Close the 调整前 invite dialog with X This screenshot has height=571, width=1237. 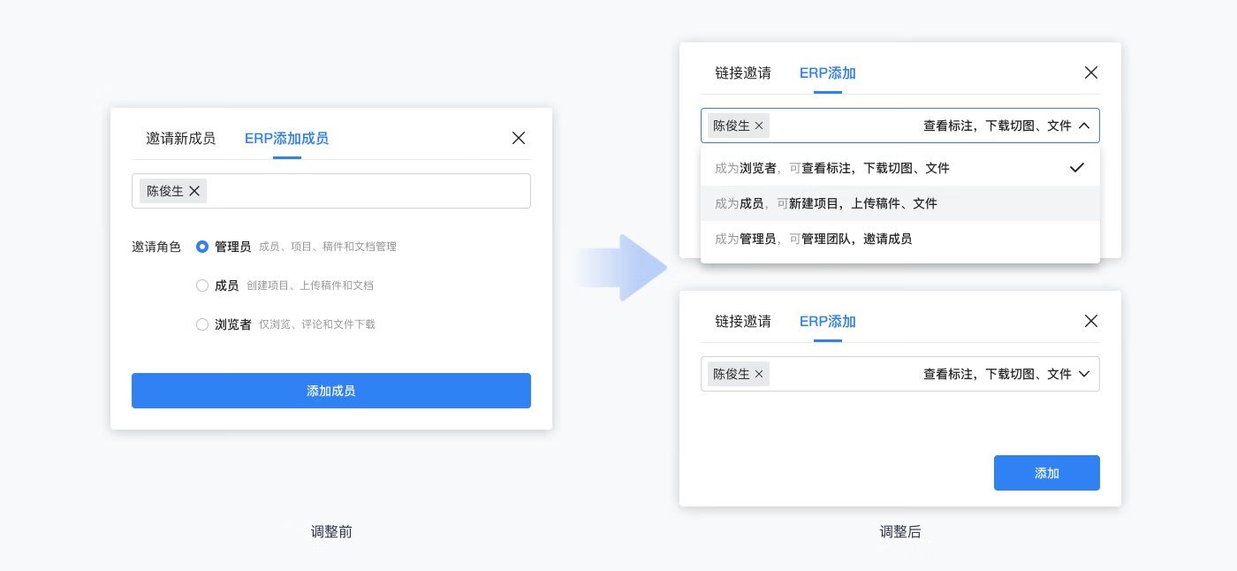point(519,138)
